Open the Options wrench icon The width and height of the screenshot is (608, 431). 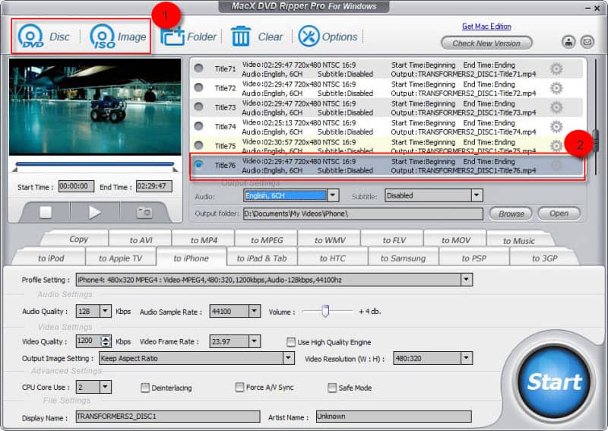(x=309, y=36)
